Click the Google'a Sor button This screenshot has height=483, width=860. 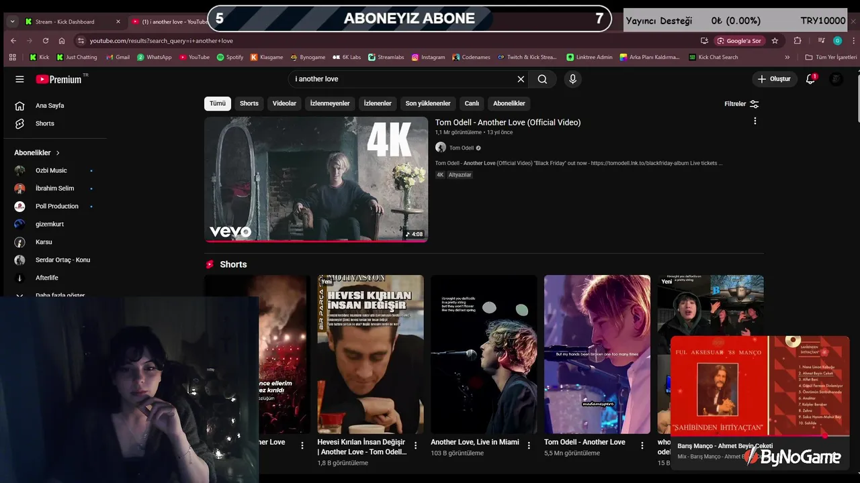tap(739, 40)
